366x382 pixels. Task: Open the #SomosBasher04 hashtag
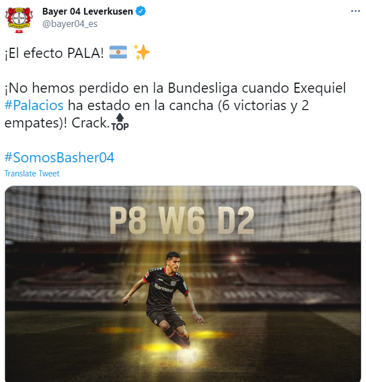pos(59,157)
